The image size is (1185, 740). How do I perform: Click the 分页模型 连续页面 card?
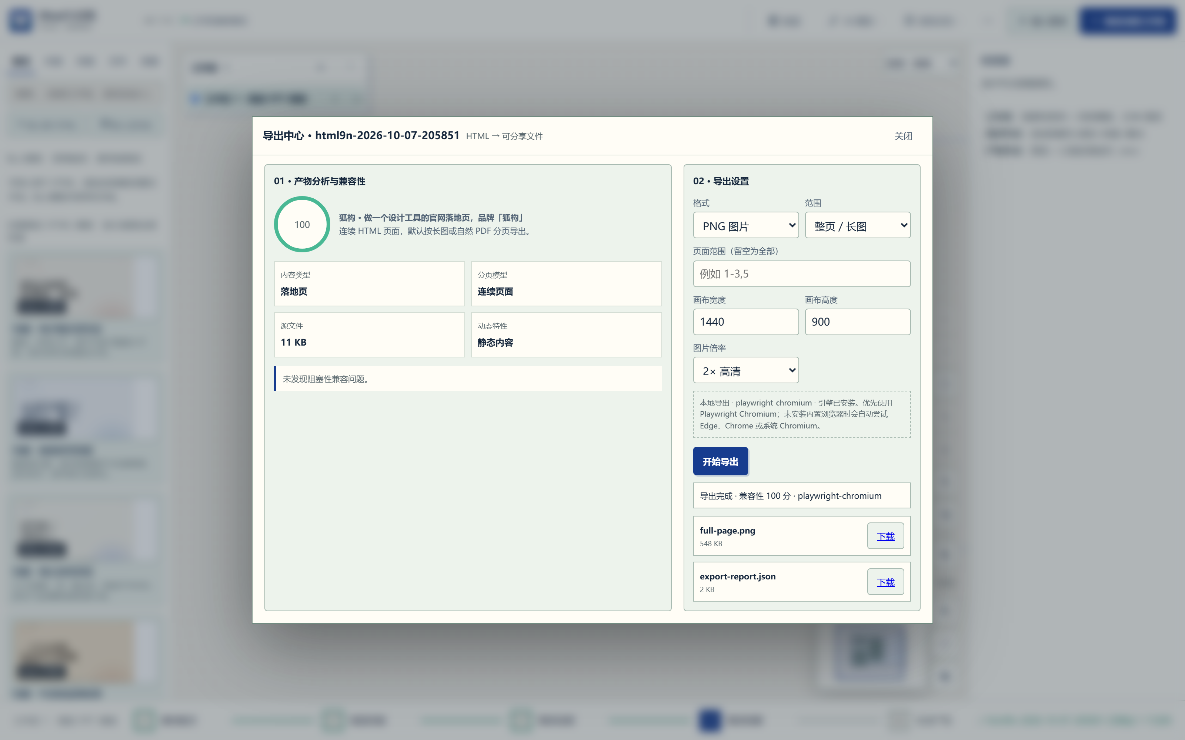[x=566, y=284]
